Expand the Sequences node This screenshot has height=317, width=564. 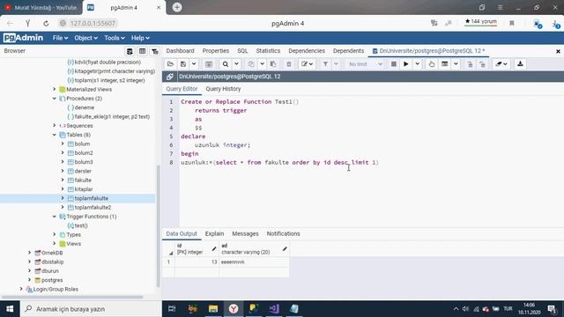click(x=55, y=125)
